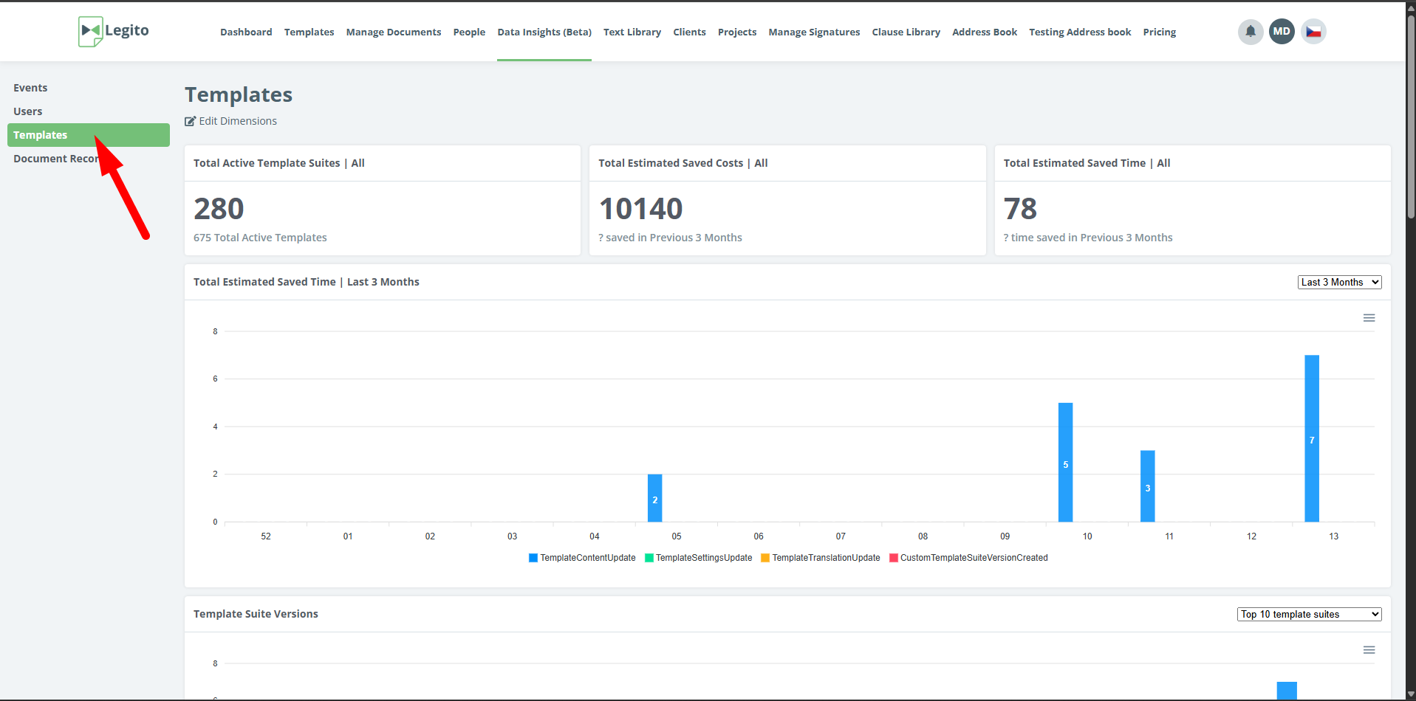Click the CustomTemplateSuiteVersionCreated red legend swatch

point(894,558)
